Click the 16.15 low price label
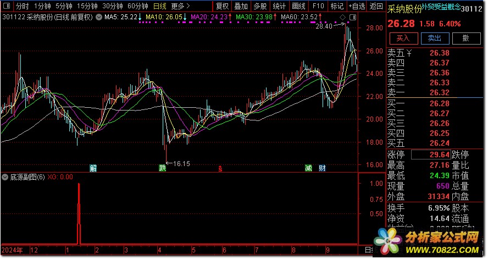Image resolution: width=488 pixels, height=259 pixels. pos(181,163)
